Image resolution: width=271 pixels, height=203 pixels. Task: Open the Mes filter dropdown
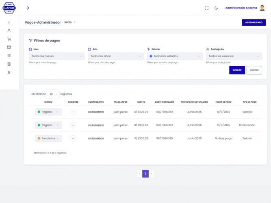tap(57, 56)
